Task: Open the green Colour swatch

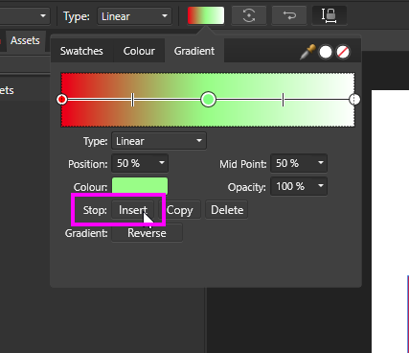Action: [x=140, y=186]
